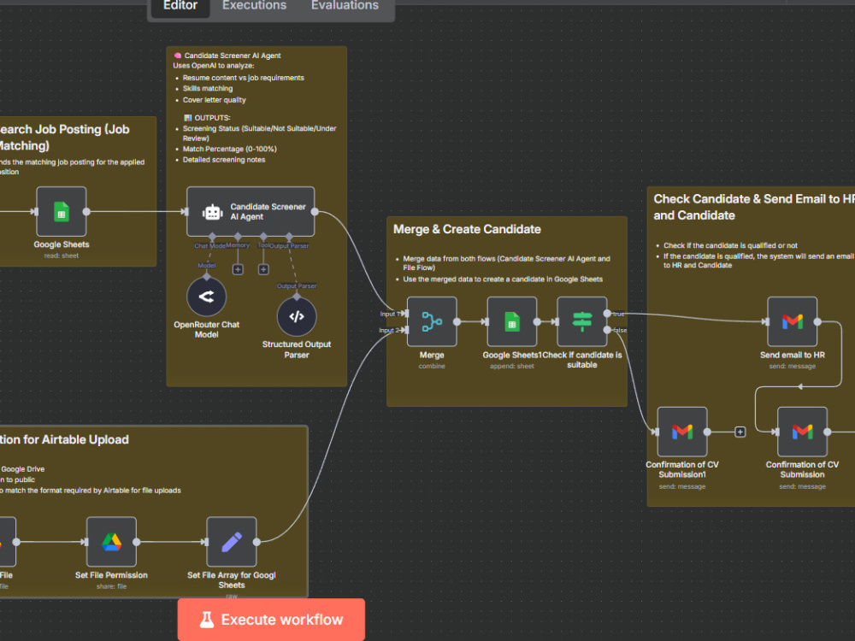Screen dimensions: 855x641
Task: Click the Merge node Input 2 connector
Action: [x=404, y=330]
